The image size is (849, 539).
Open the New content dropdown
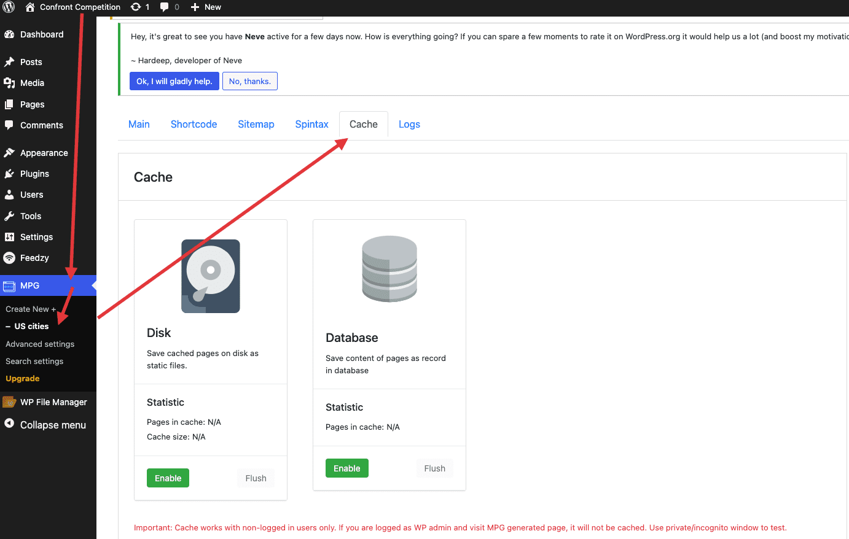[206, 7]
